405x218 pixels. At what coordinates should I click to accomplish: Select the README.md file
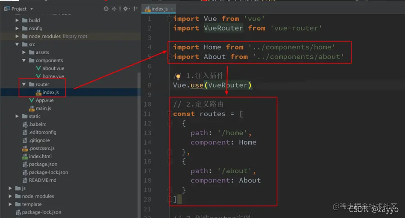pos(43,180)
